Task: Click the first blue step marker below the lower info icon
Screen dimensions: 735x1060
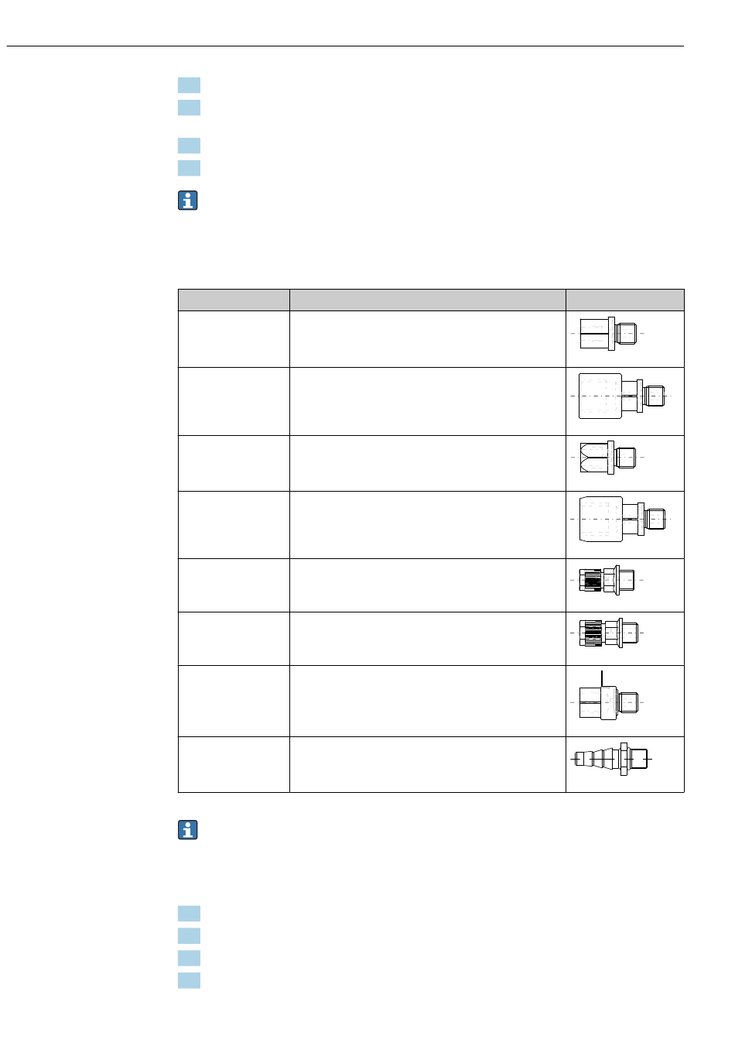Action: (x=189, y=914)
